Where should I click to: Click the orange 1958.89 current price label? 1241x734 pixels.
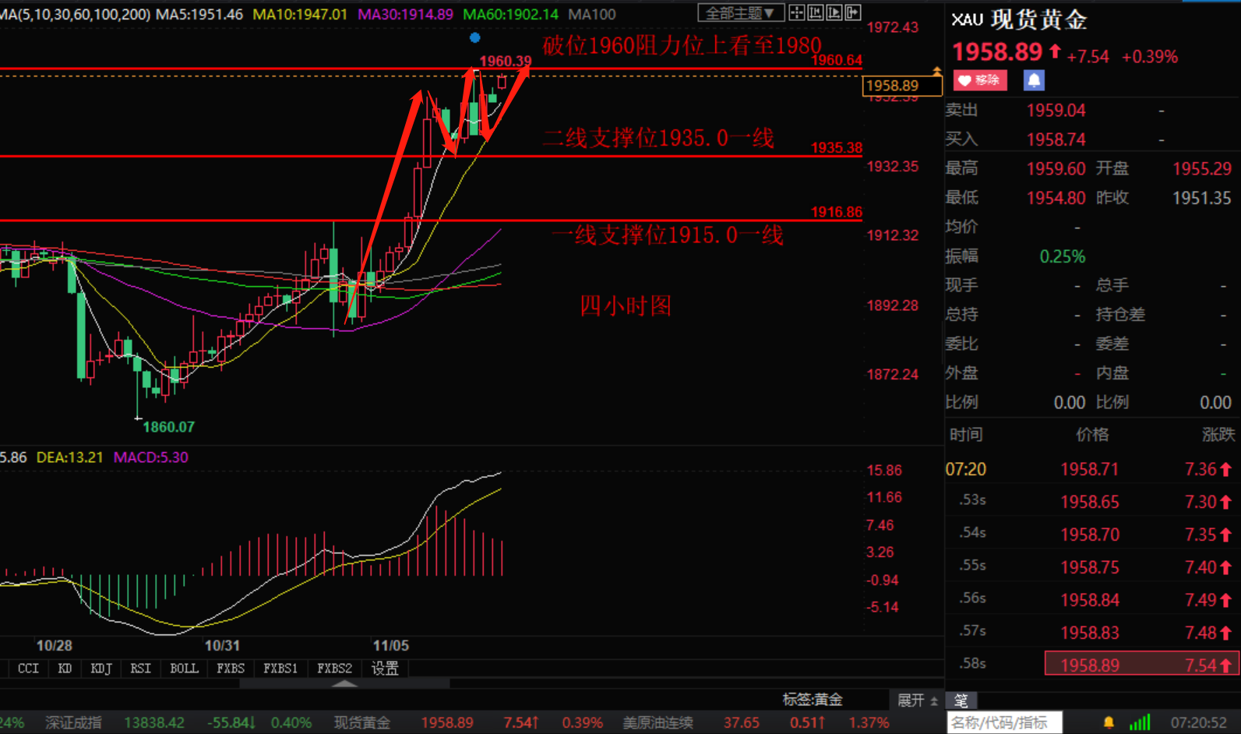[892, 86]
